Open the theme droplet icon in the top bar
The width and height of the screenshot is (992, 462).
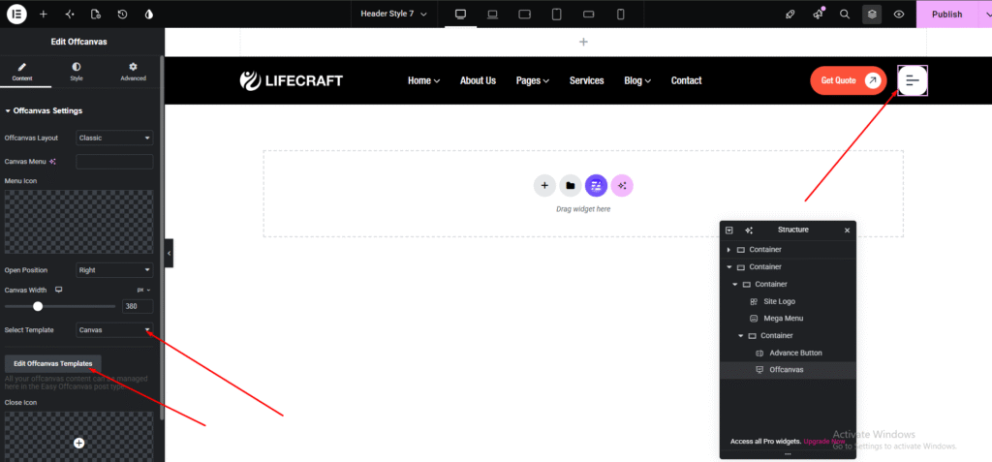[148, 14]
